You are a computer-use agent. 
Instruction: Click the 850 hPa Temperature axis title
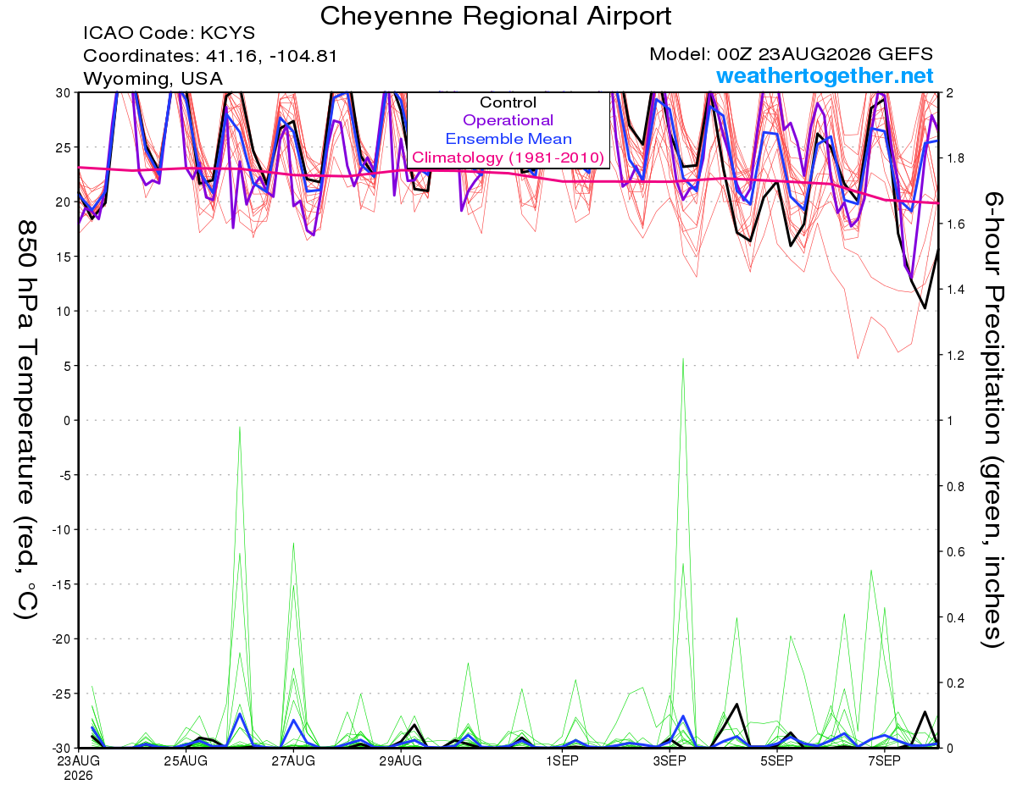[x=26, y=419]
